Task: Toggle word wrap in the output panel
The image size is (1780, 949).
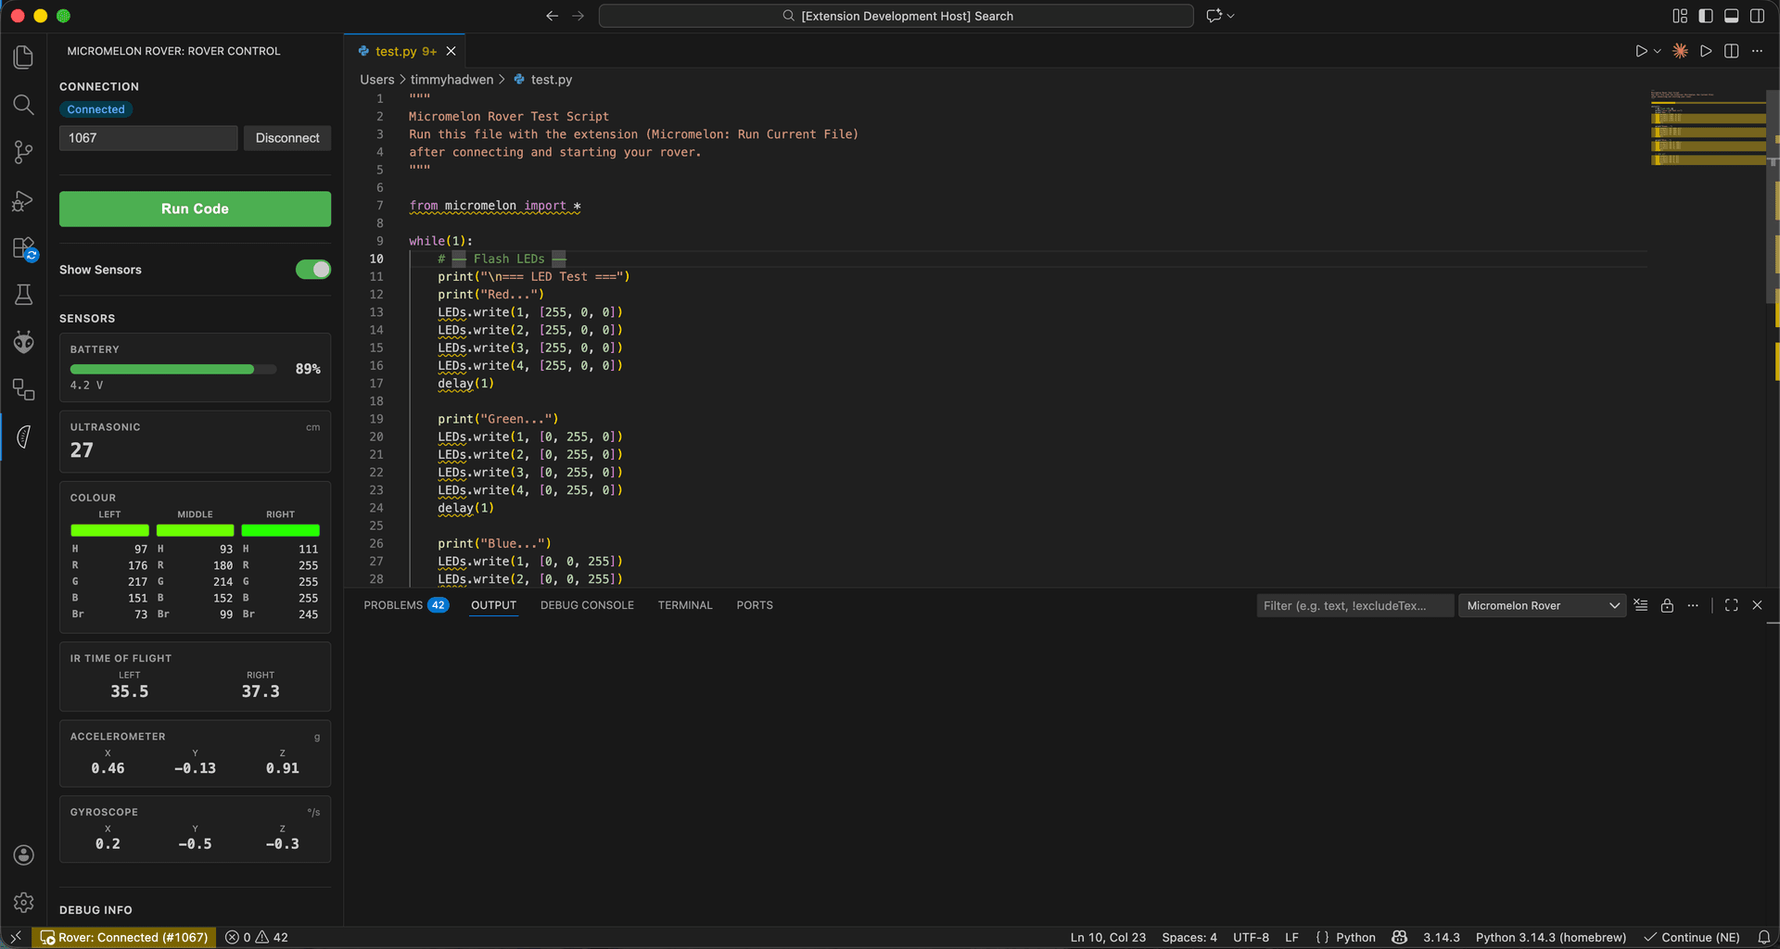Action: pos(1641,606)
